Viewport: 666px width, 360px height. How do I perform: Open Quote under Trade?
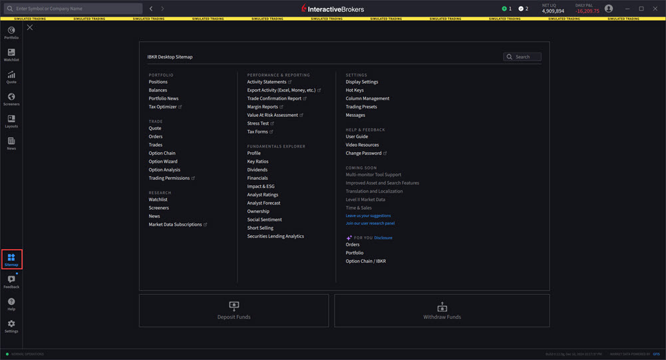coord(155,128)
